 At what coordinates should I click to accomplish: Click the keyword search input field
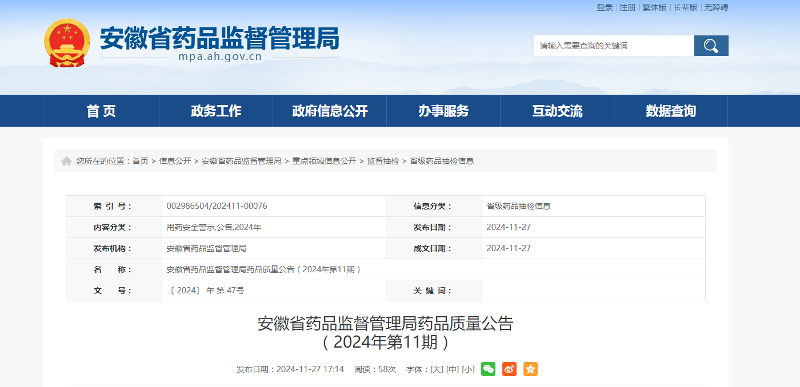pyautogui.click(x=614, y=46)
